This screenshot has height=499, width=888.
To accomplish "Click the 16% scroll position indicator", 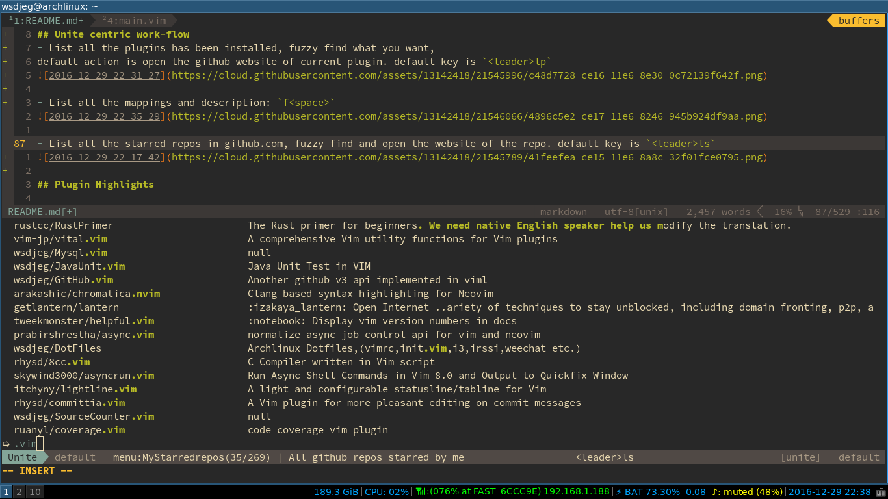I will pos(783,212).
